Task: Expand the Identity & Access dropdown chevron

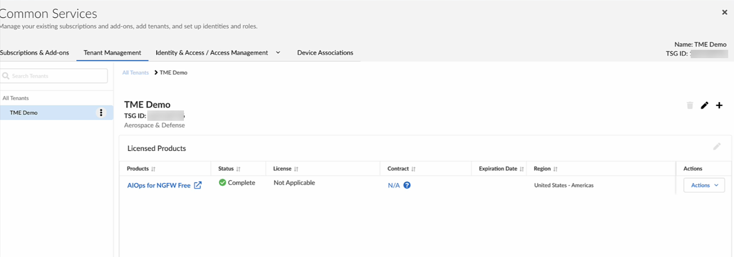Action: point(278,53)
